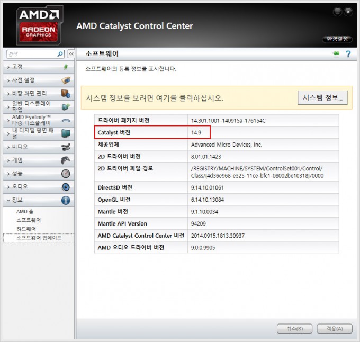
Task: Open 환경설정 preferences button
Action: [x=337, y=39]
